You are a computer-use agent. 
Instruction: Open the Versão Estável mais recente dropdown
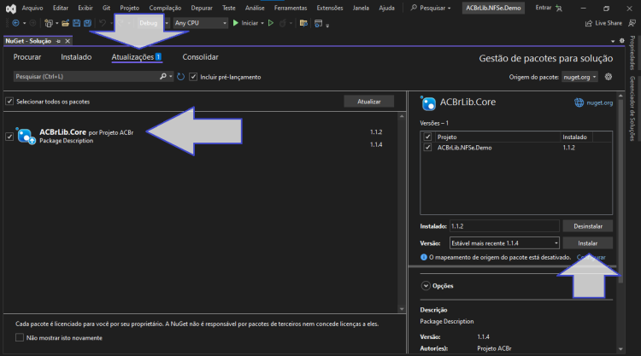tap(504, 243)
